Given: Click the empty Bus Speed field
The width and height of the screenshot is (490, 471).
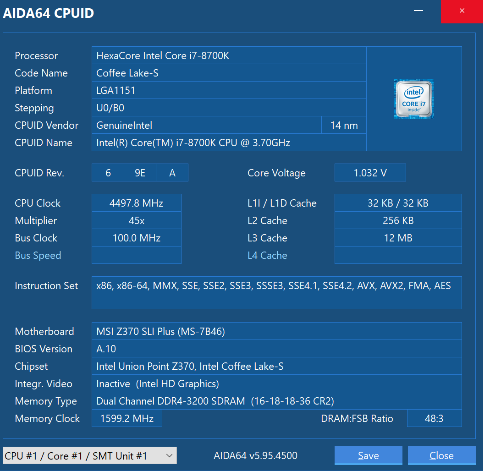Looking at the screenshot, I should point(137,255).
